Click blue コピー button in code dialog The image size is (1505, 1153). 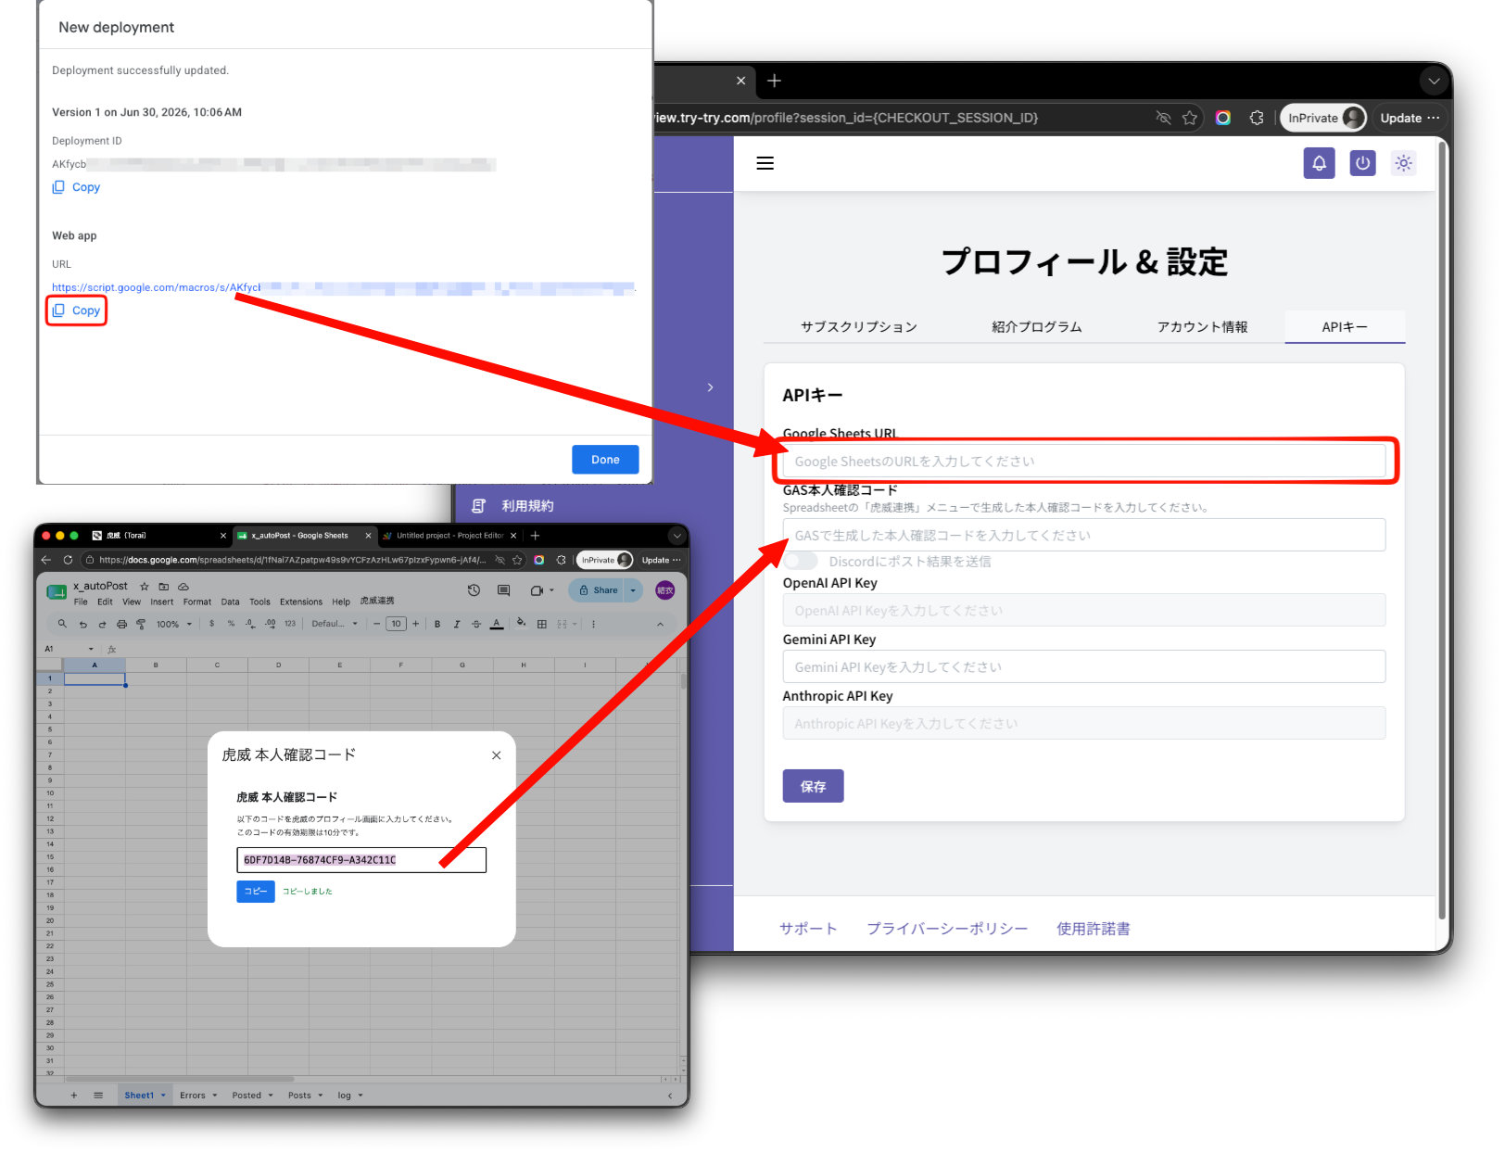tap(256, 891)
